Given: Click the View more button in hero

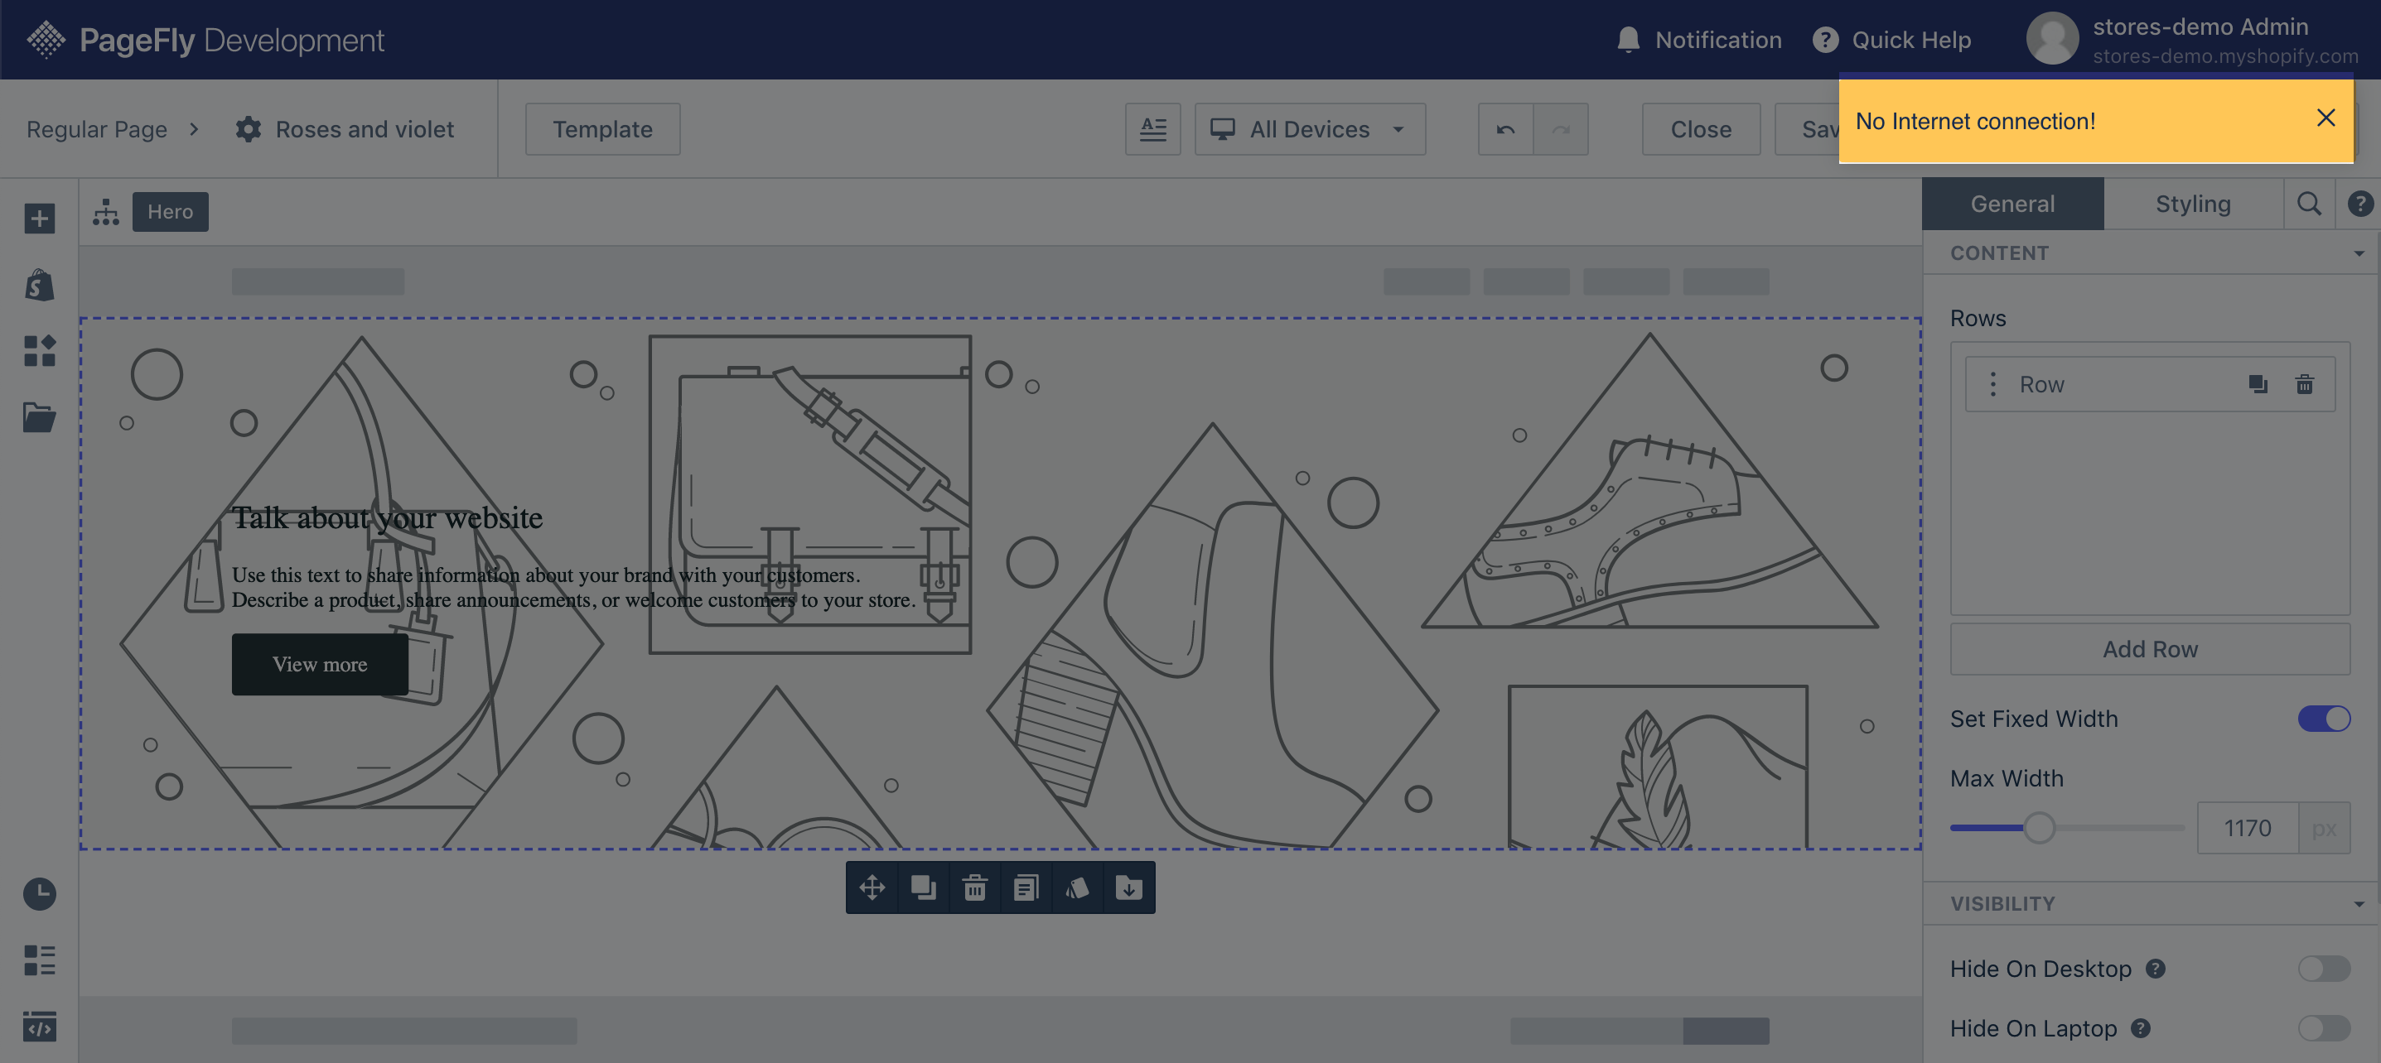Looking at the screenshot, I should point(320,664).
